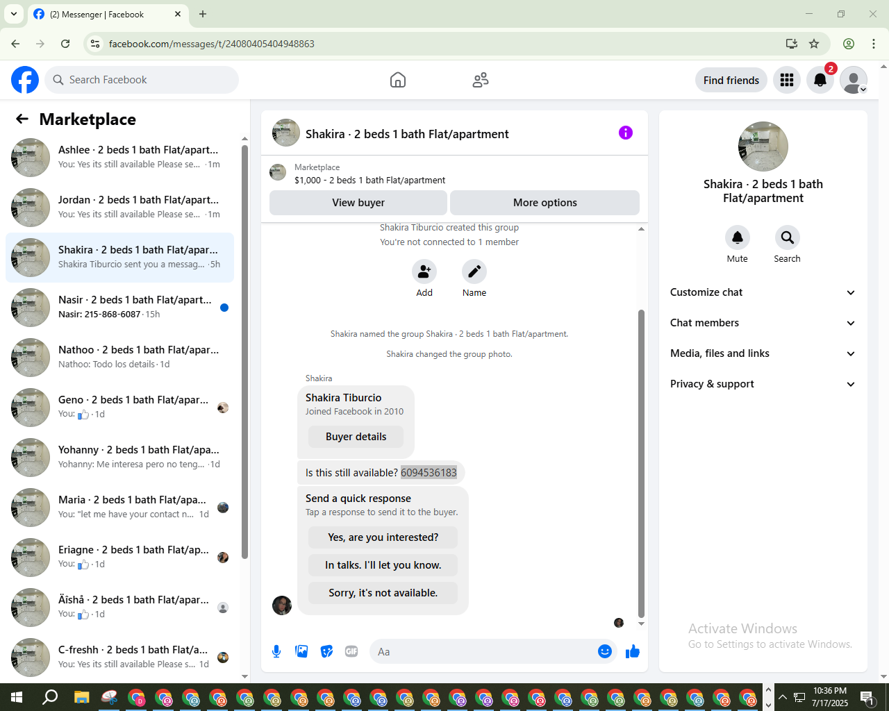
Task: Open the C-freshh conversation
Action: pyautogui.click(x=119, y=657)
